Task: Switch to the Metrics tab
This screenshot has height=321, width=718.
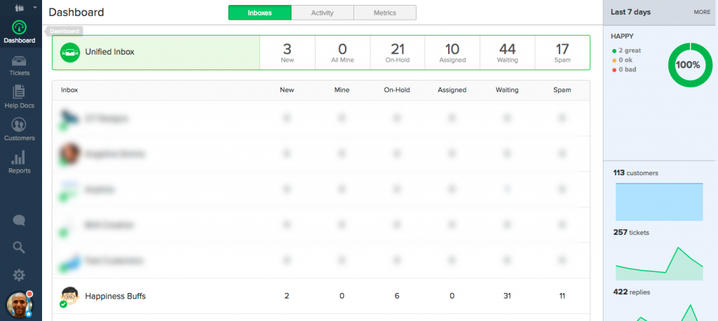Action: pos(384,13)
